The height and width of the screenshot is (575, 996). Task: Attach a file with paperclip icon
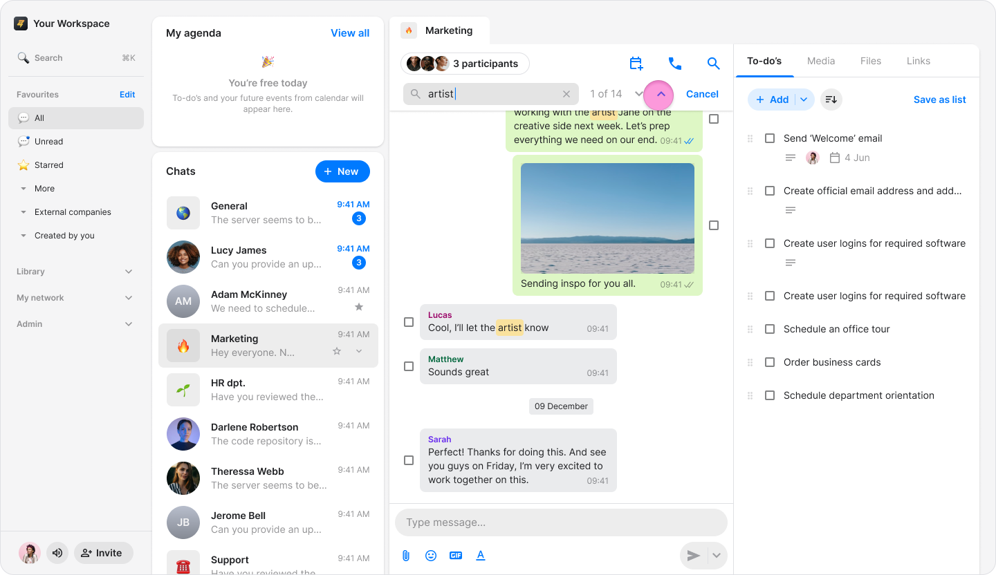(x=406, y=556)
